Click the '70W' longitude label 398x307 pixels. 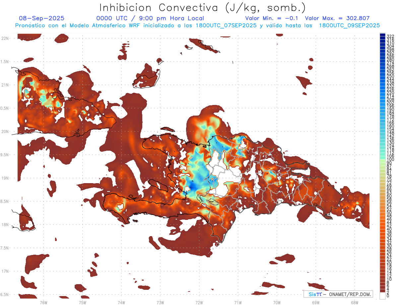[277, 302]
